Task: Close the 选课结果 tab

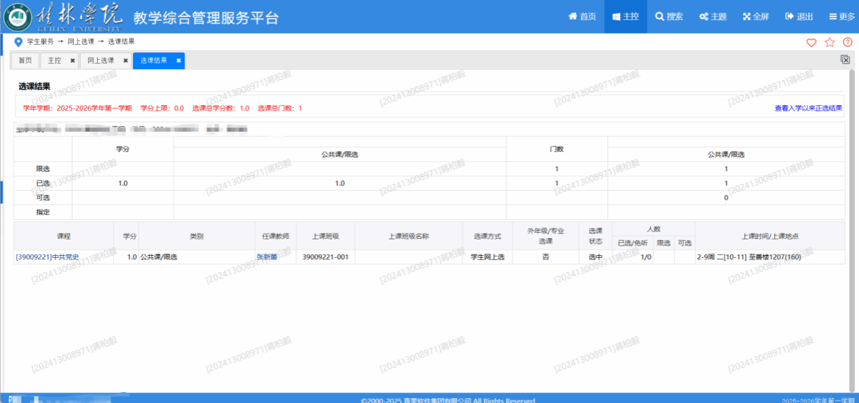Action: click(x=178, y=60)
